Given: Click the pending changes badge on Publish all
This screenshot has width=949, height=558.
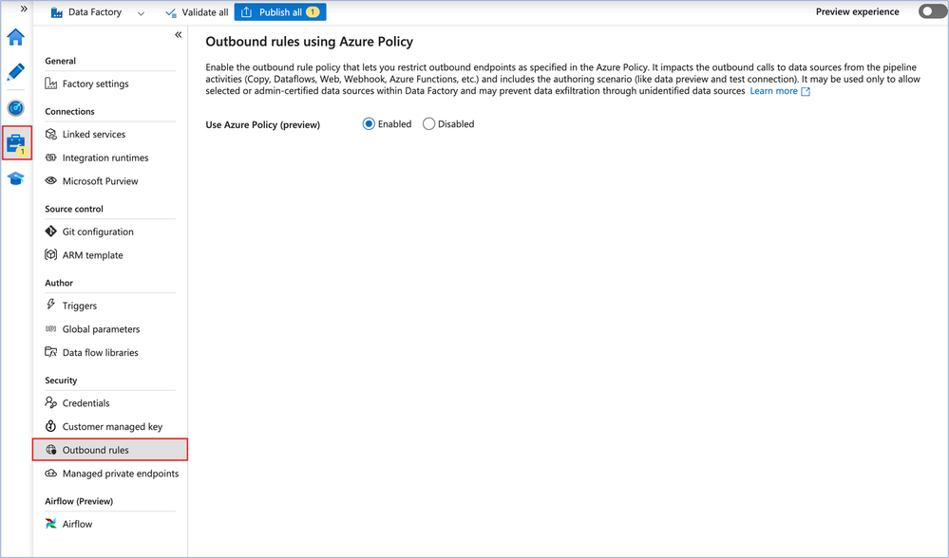Looking at the screenshot, I should tap(313, 12).
